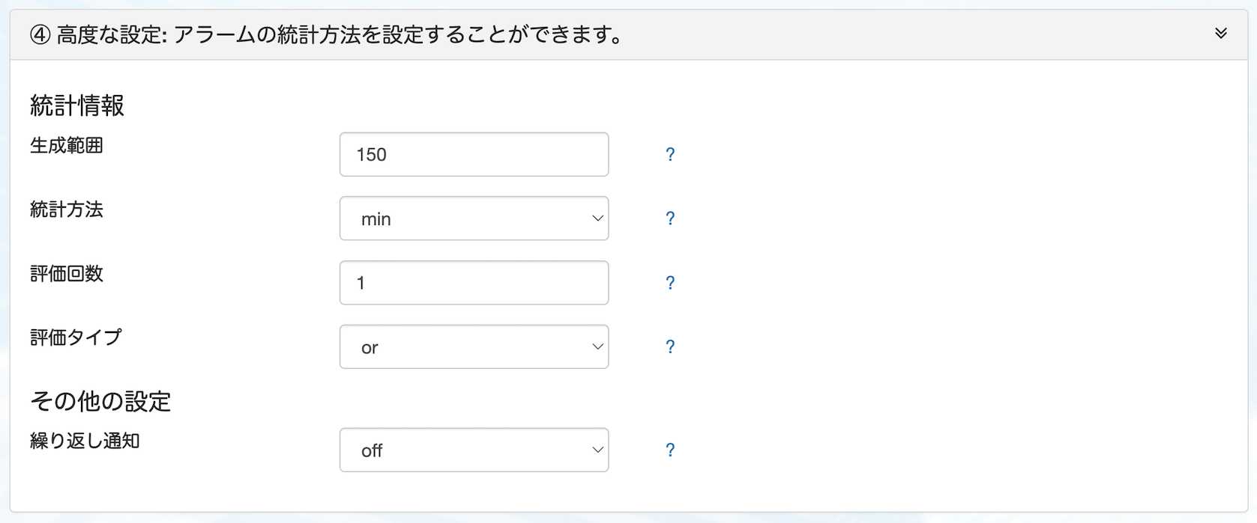
Task: Open help for 統計方法 setting
Action: [x=670, y=218]
